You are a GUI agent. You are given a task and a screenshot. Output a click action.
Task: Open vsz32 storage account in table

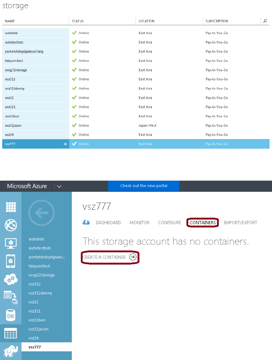[x=9, y=98]
